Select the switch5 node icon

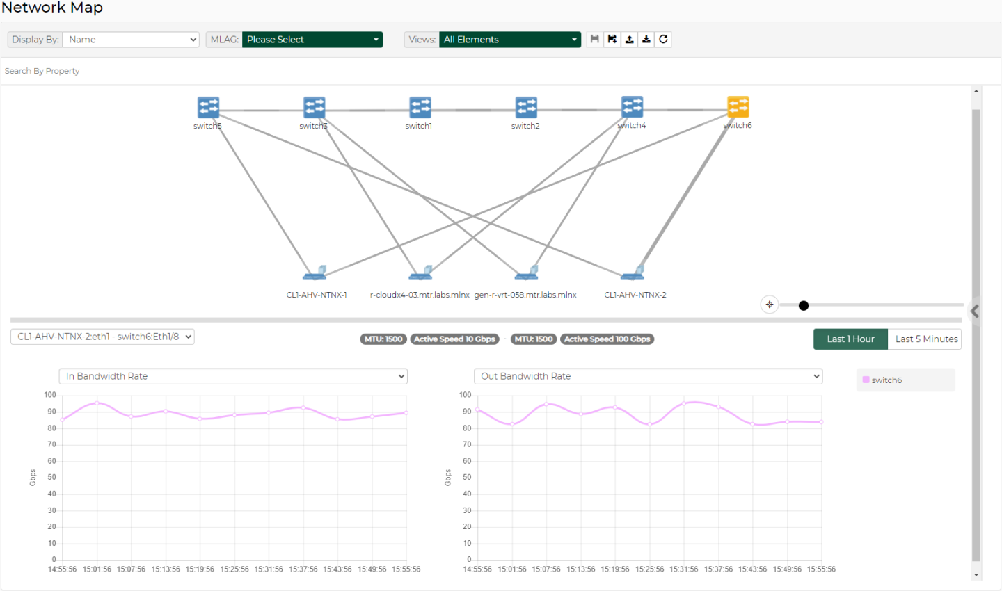click(x=208, y=108)
